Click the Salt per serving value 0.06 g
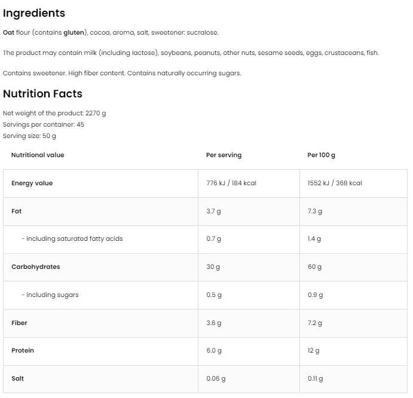The image size is (413, 398). (216, 378)
